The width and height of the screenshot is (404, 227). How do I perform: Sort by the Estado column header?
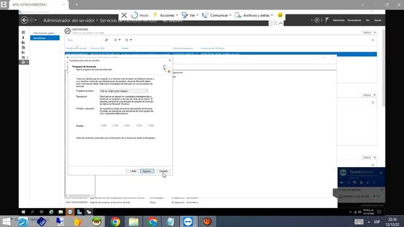[125, 49]
